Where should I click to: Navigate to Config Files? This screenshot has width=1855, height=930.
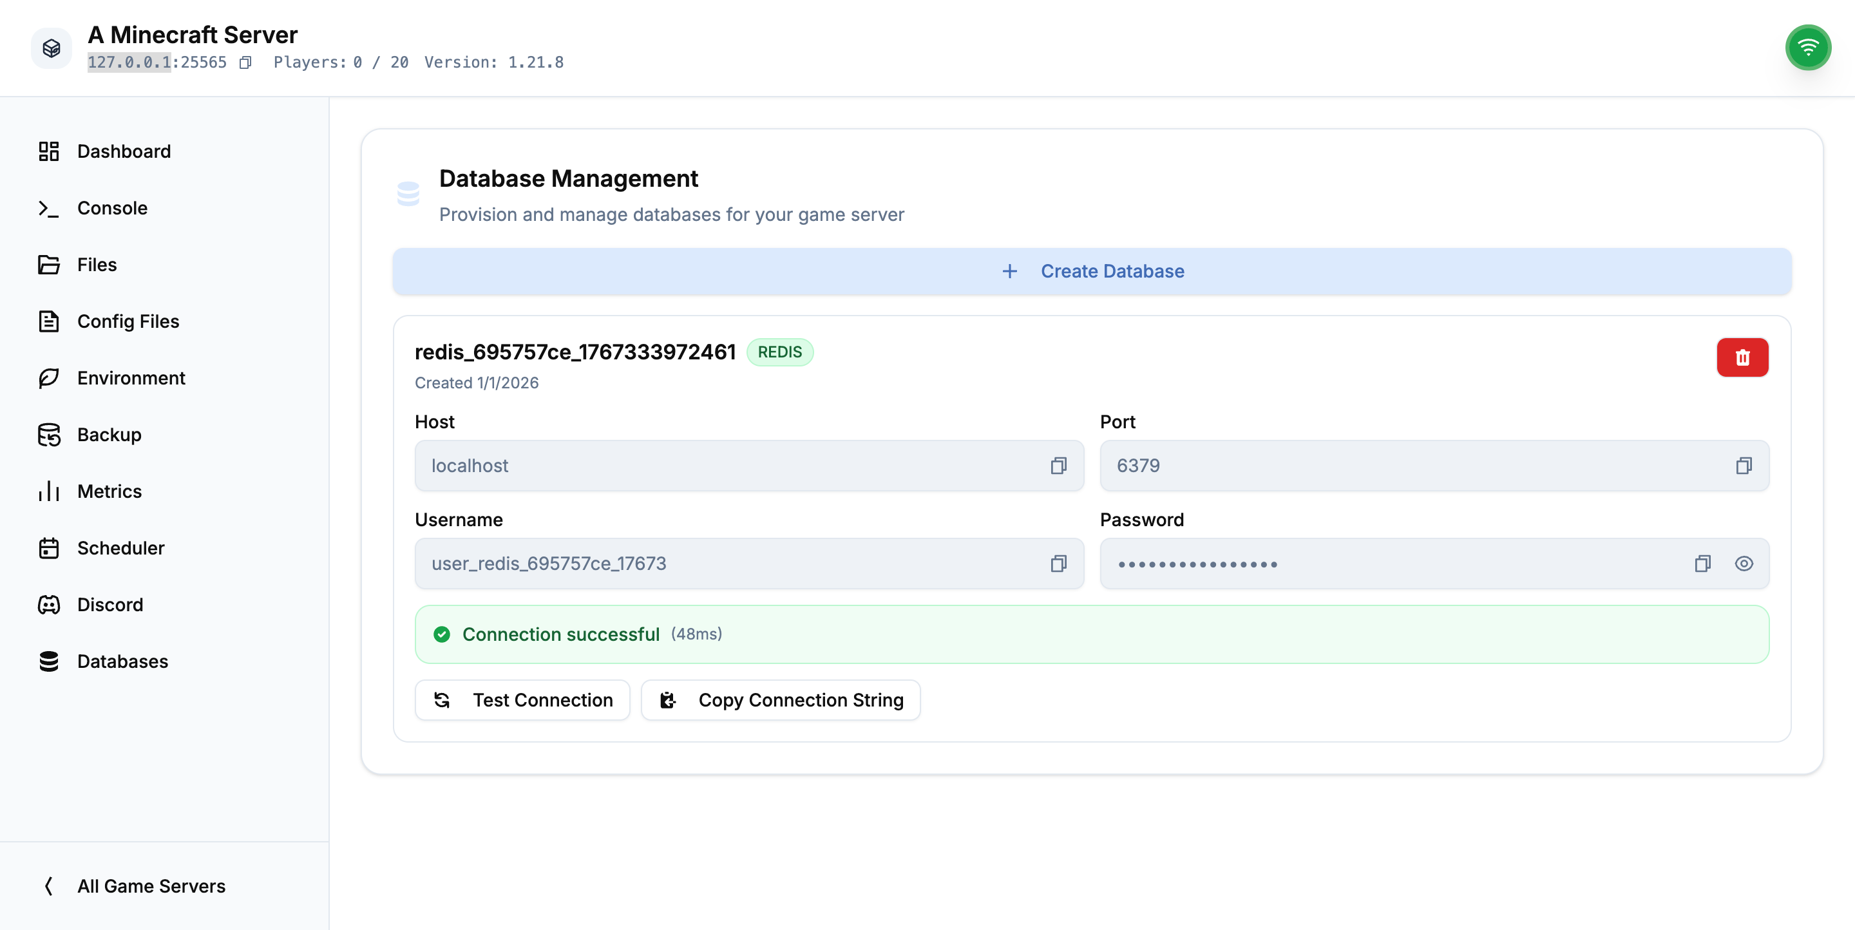[x=128, y=321]
